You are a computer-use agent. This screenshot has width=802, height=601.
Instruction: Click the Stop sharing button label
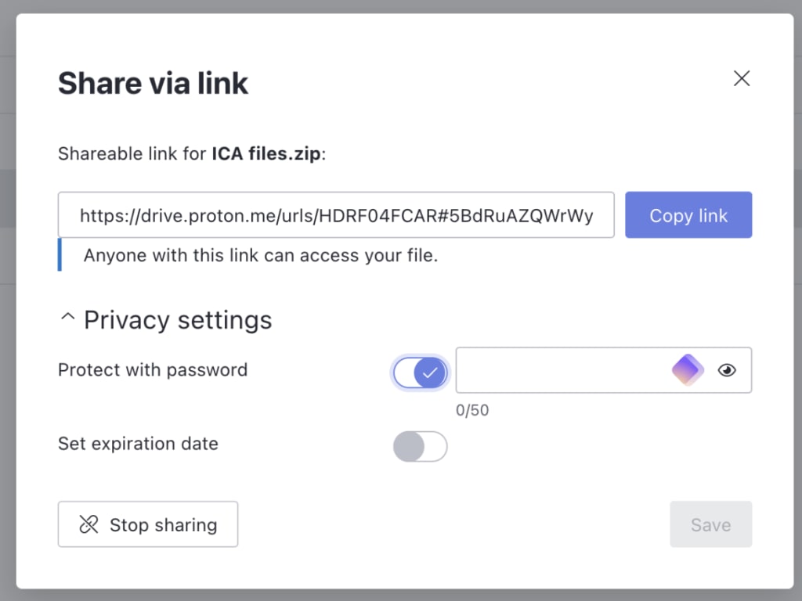[163, 524]
